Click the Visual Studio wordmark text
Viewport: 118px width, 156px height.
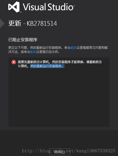point(49,7)
